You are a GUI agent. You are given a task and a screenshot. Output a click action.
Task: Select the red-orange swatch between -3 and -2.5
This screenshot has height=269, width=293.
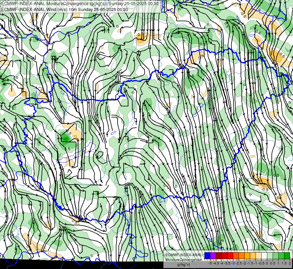236,256
